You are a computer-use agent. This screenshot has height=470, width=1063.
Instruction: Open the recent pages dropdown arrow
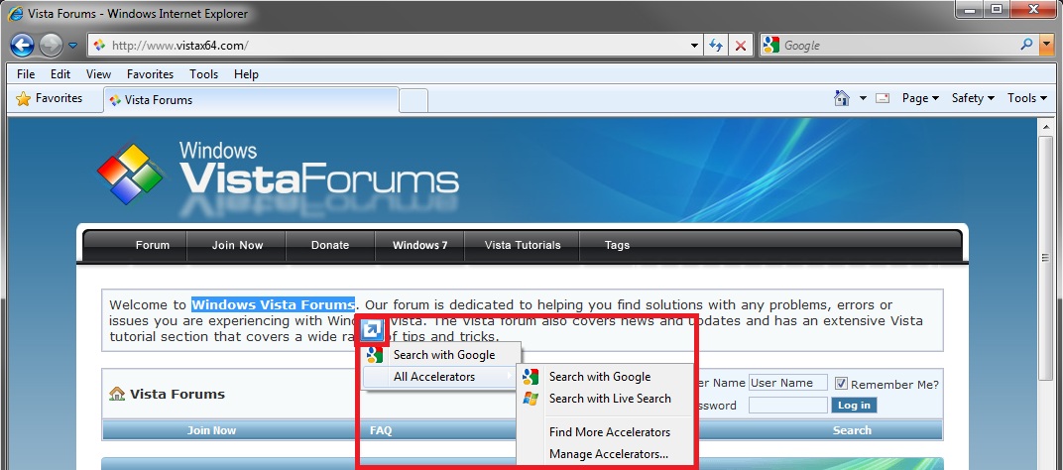tap(72, 47)
